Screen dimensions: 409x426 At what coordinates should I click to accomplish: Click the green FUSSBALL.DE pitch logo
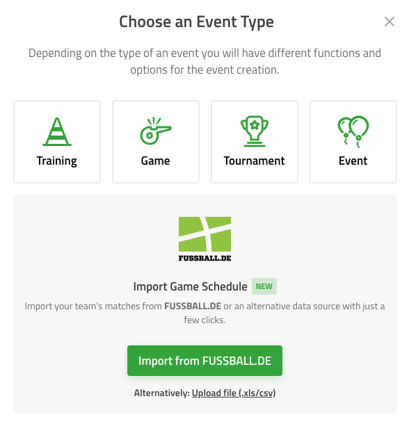(205, 234)
